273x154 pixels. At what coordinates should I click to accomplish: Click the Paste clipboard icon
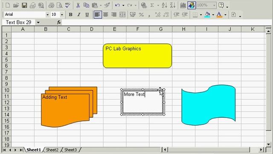95,6
